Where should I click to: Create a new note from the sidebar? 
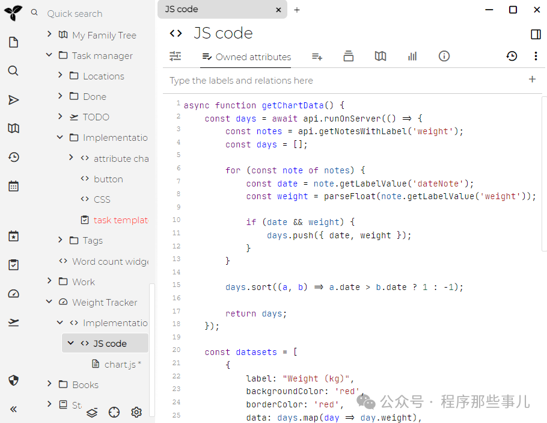coord(13,42)
